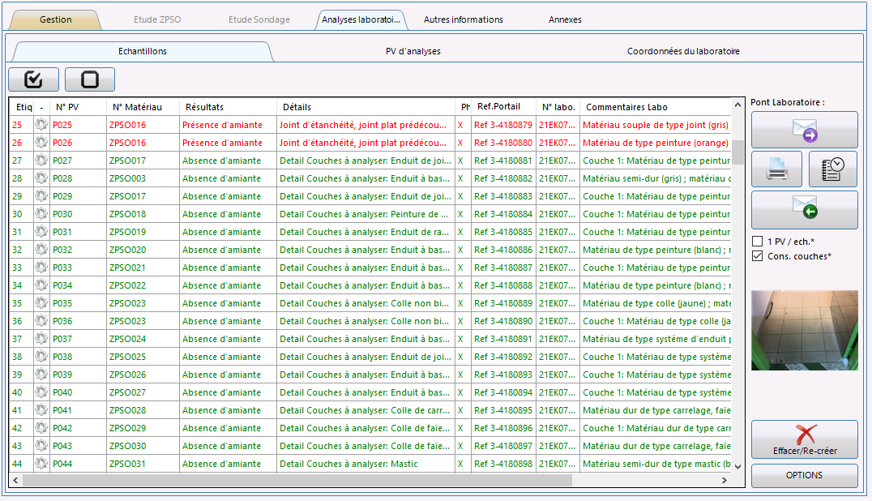The image size is (872, 501).
Task: Click the printer icon button
Action: (776, 169)
